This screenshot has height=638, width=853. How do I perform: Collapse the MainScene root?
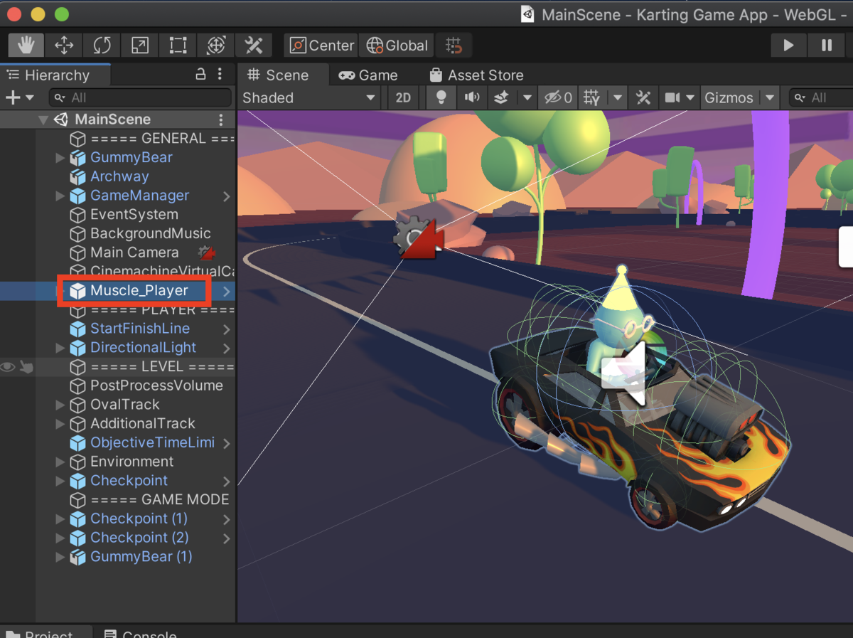[43, 119]
